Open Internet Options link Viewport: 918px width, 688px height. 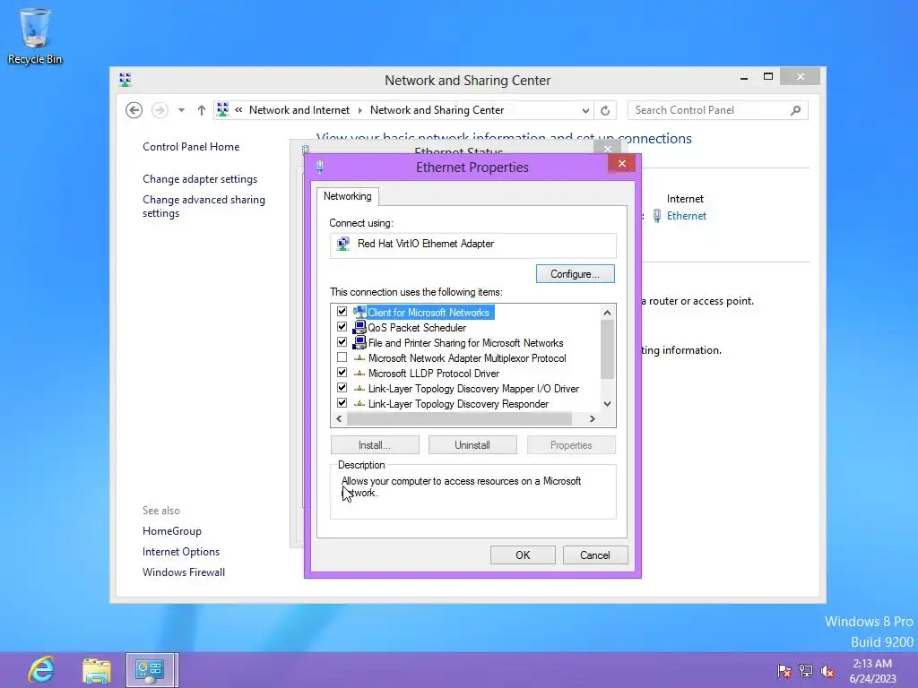click(181, 552)
